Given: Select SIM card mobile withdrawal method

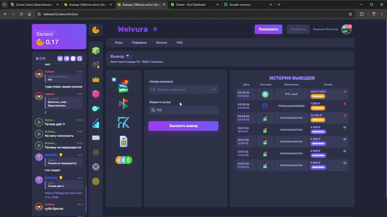Looking at the screenshot, I should 123,141.
